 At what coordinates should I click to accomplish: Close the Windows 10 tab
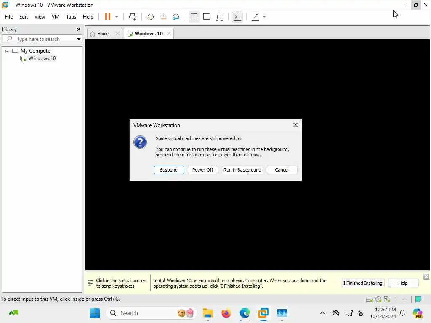click(169, 34)
